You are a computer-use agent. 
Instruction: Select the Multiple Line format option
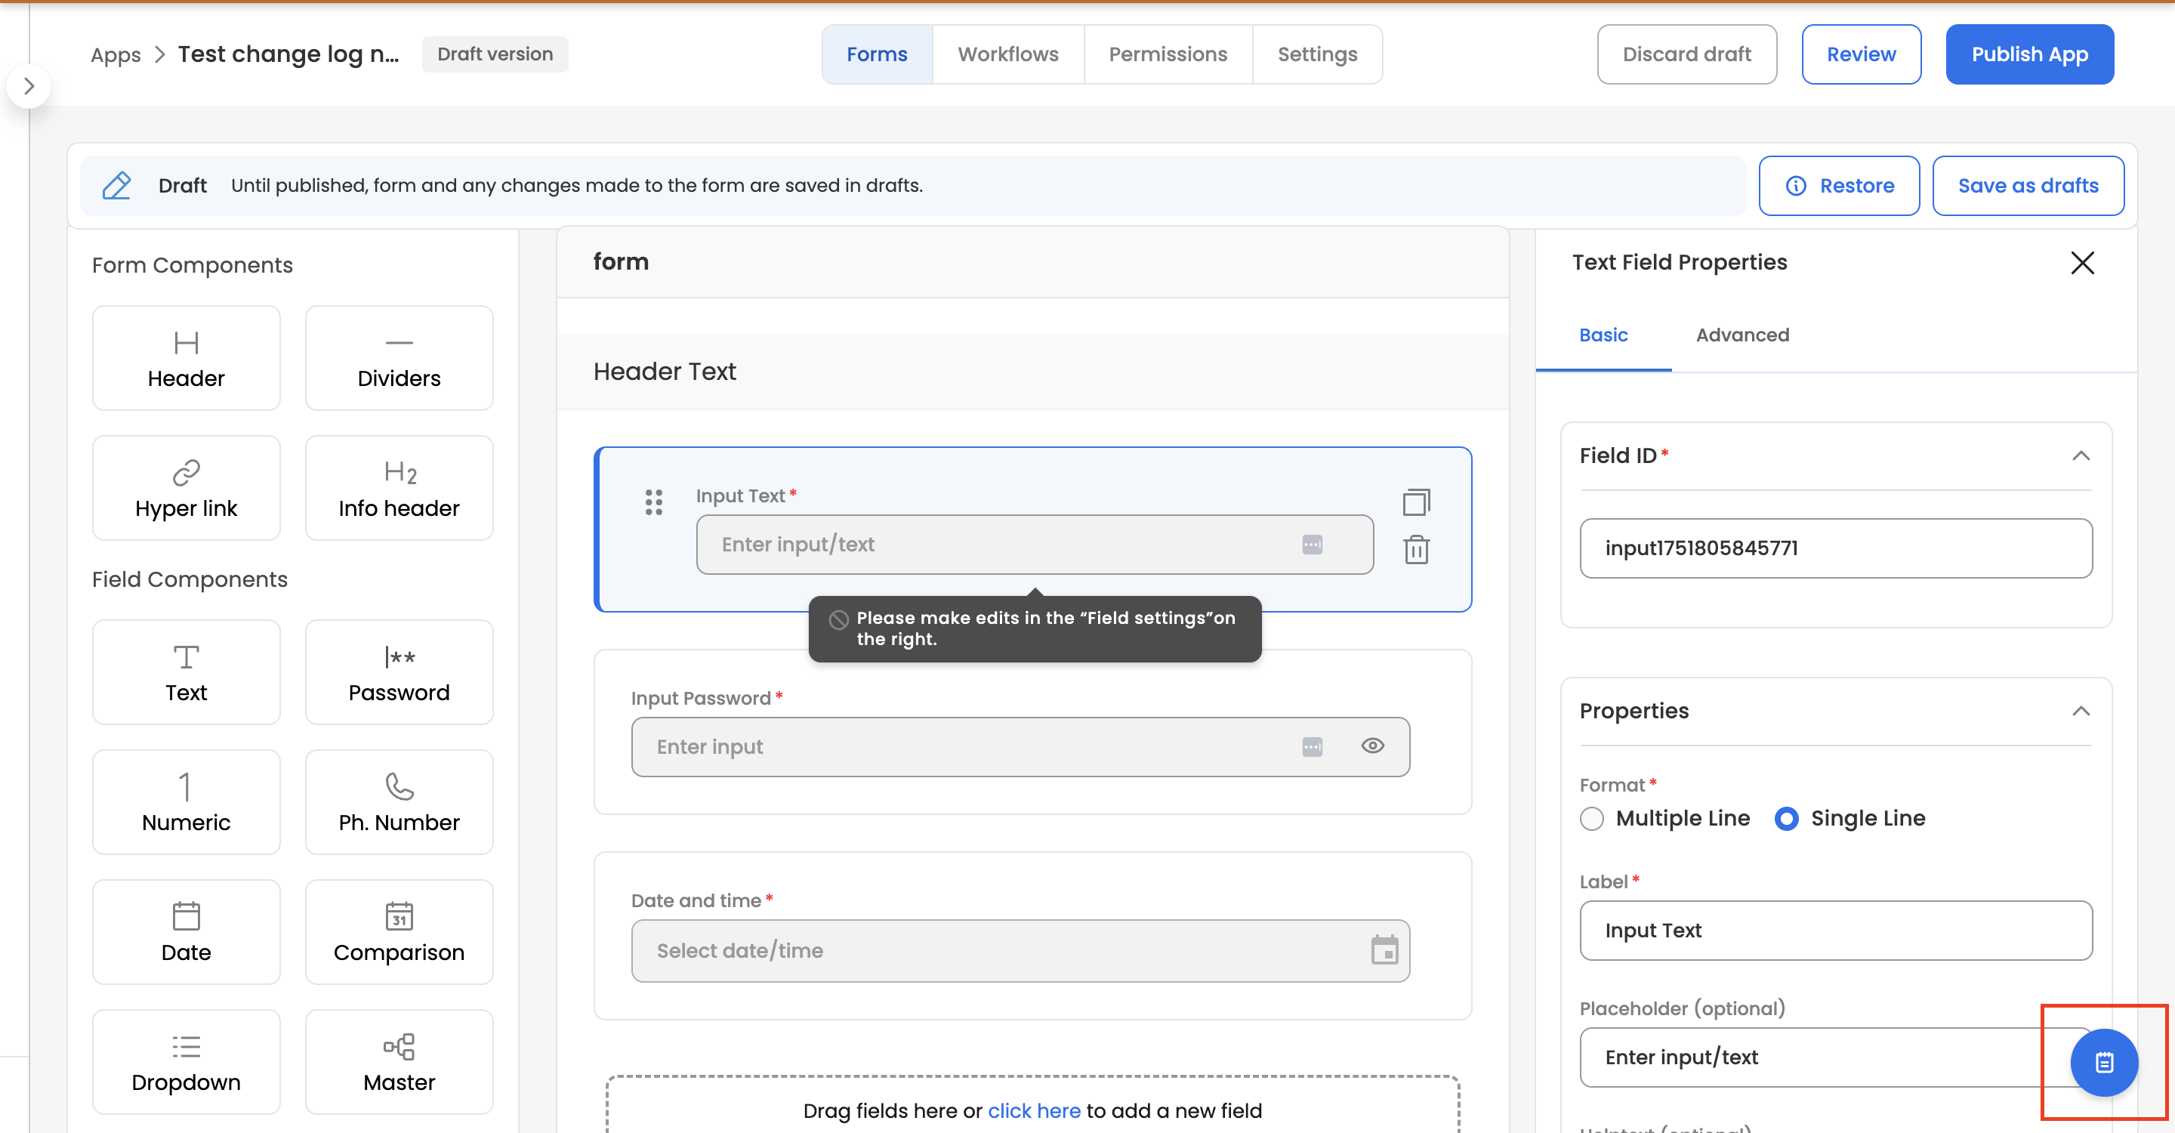coord(1591,818)
